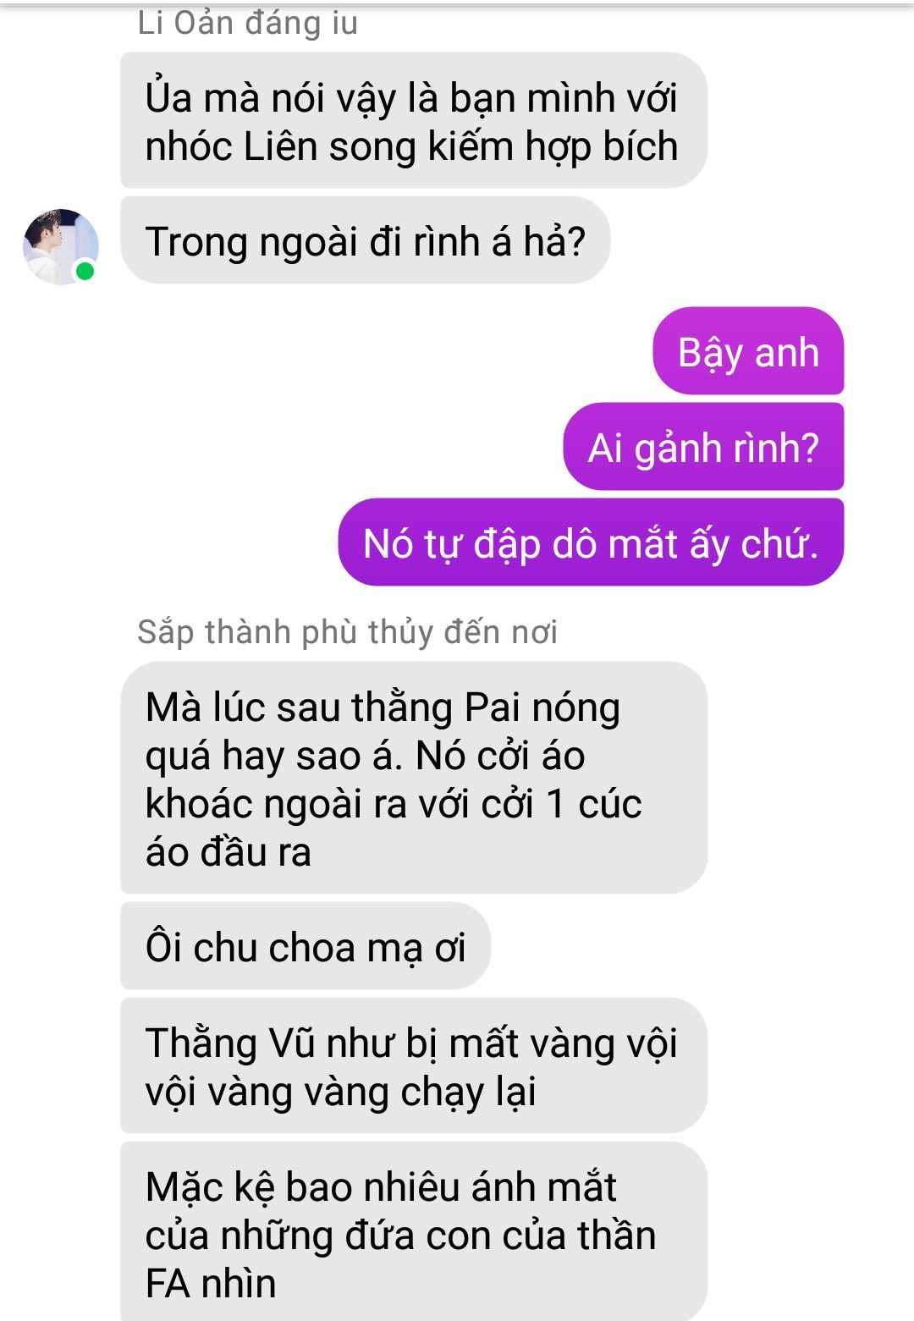Screen dimensions: 914x1321
Task: Tap text "khoác ngoài ra với cởi 1 cúc"
Action: pyautogui.click(x=394, y=804)
